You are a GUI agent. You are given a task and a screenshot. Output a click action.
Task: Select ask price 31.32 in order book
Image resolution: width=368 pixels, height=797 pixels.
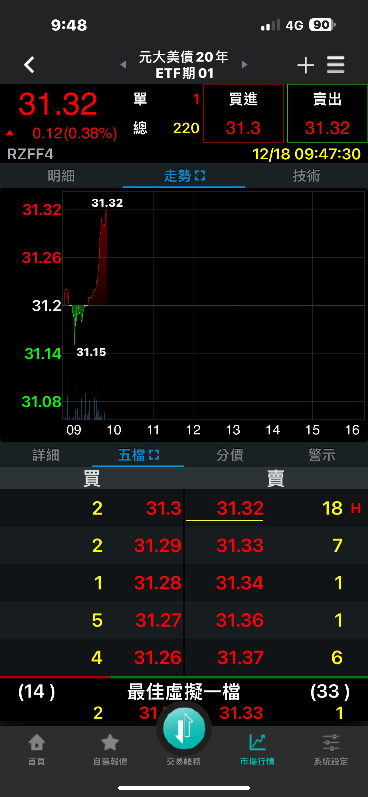click(240, 508)
